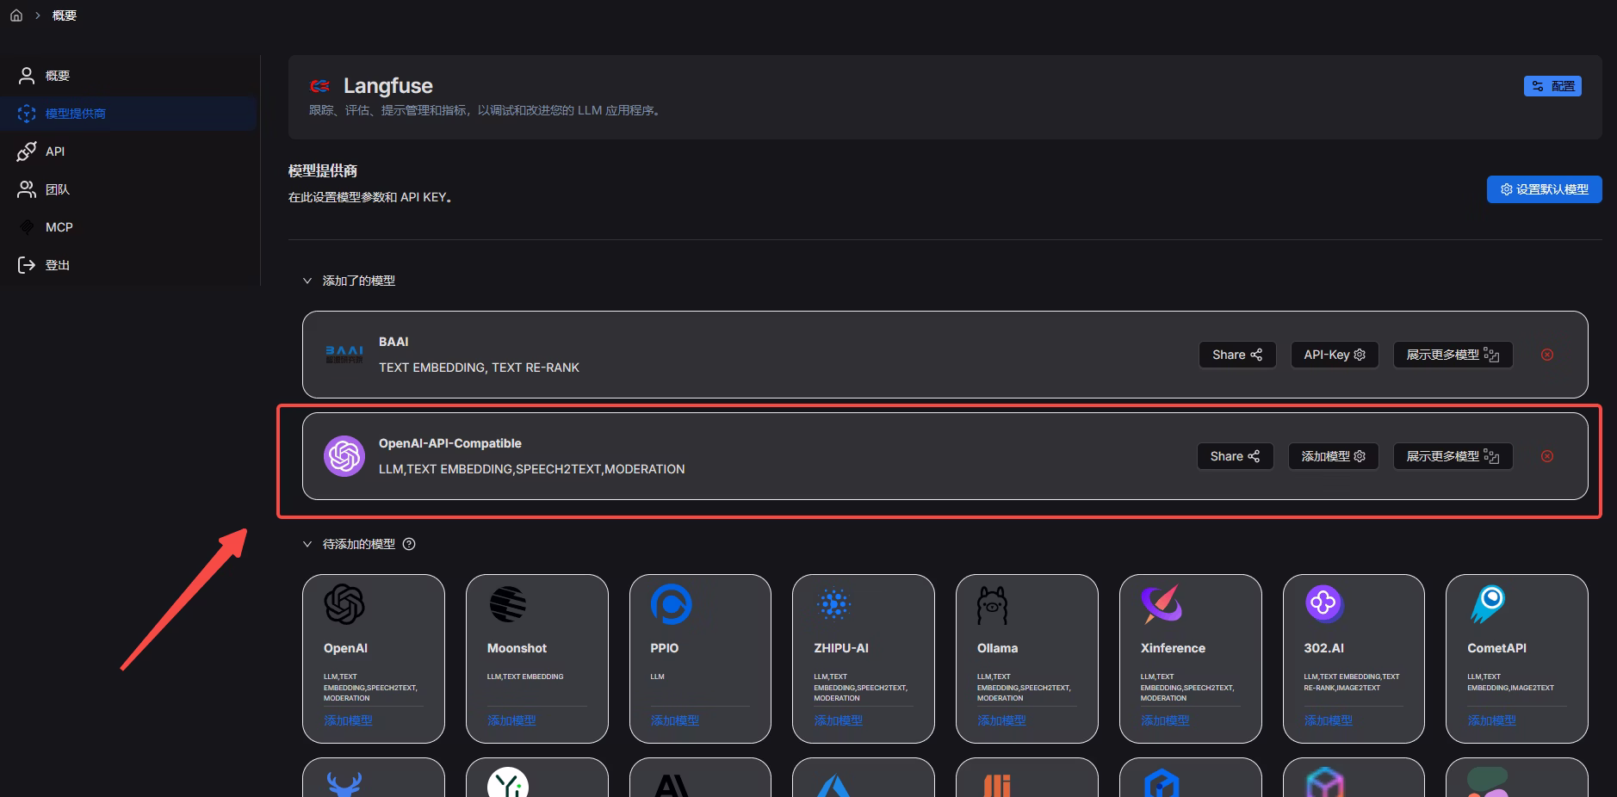Click 添加模型 link on OpenAI card
This screenshot has height=797, width=1617.
pos(348,720)
